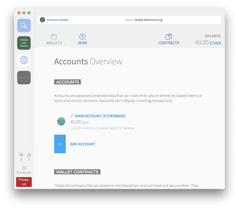This screenshot has height=209, width=239.
Task: Click the clock icon above 8 minutes
Action: coord(24,168)
